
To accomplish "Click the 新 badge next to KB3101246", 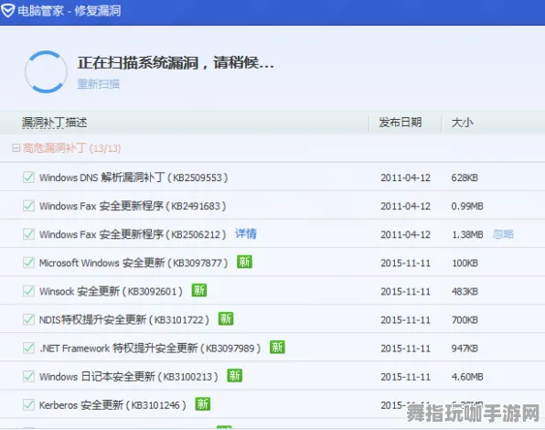I will pyautogui.click(x=203, y=404).
